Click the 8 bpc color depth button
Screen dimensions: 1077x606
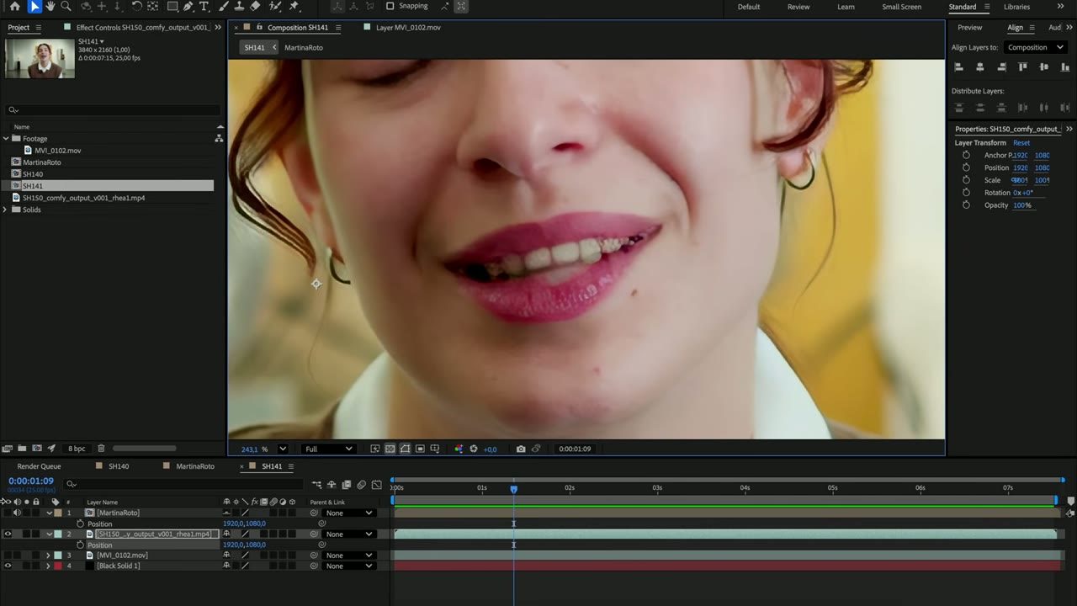coord(77,449)
